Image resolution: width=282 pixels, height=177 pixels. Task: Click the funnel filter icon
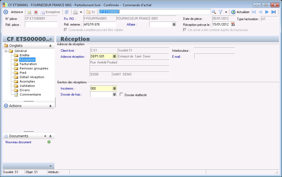point(220,12)
